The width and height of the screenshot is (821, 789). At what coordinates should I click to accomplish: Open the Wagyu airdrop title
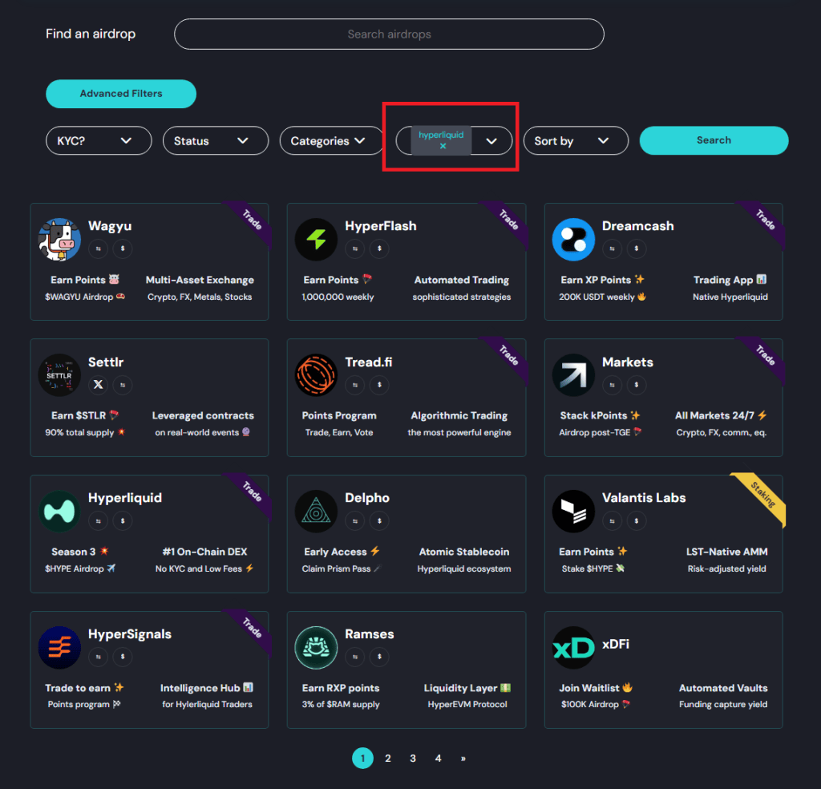[x=110, y=226]
